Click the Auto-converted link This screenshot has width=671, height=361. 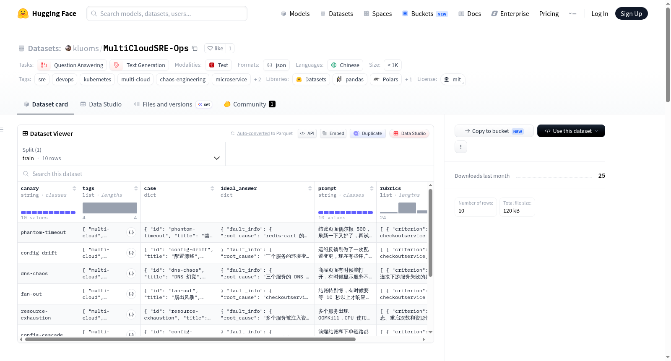pyautogui.click(x=253, y=133)
